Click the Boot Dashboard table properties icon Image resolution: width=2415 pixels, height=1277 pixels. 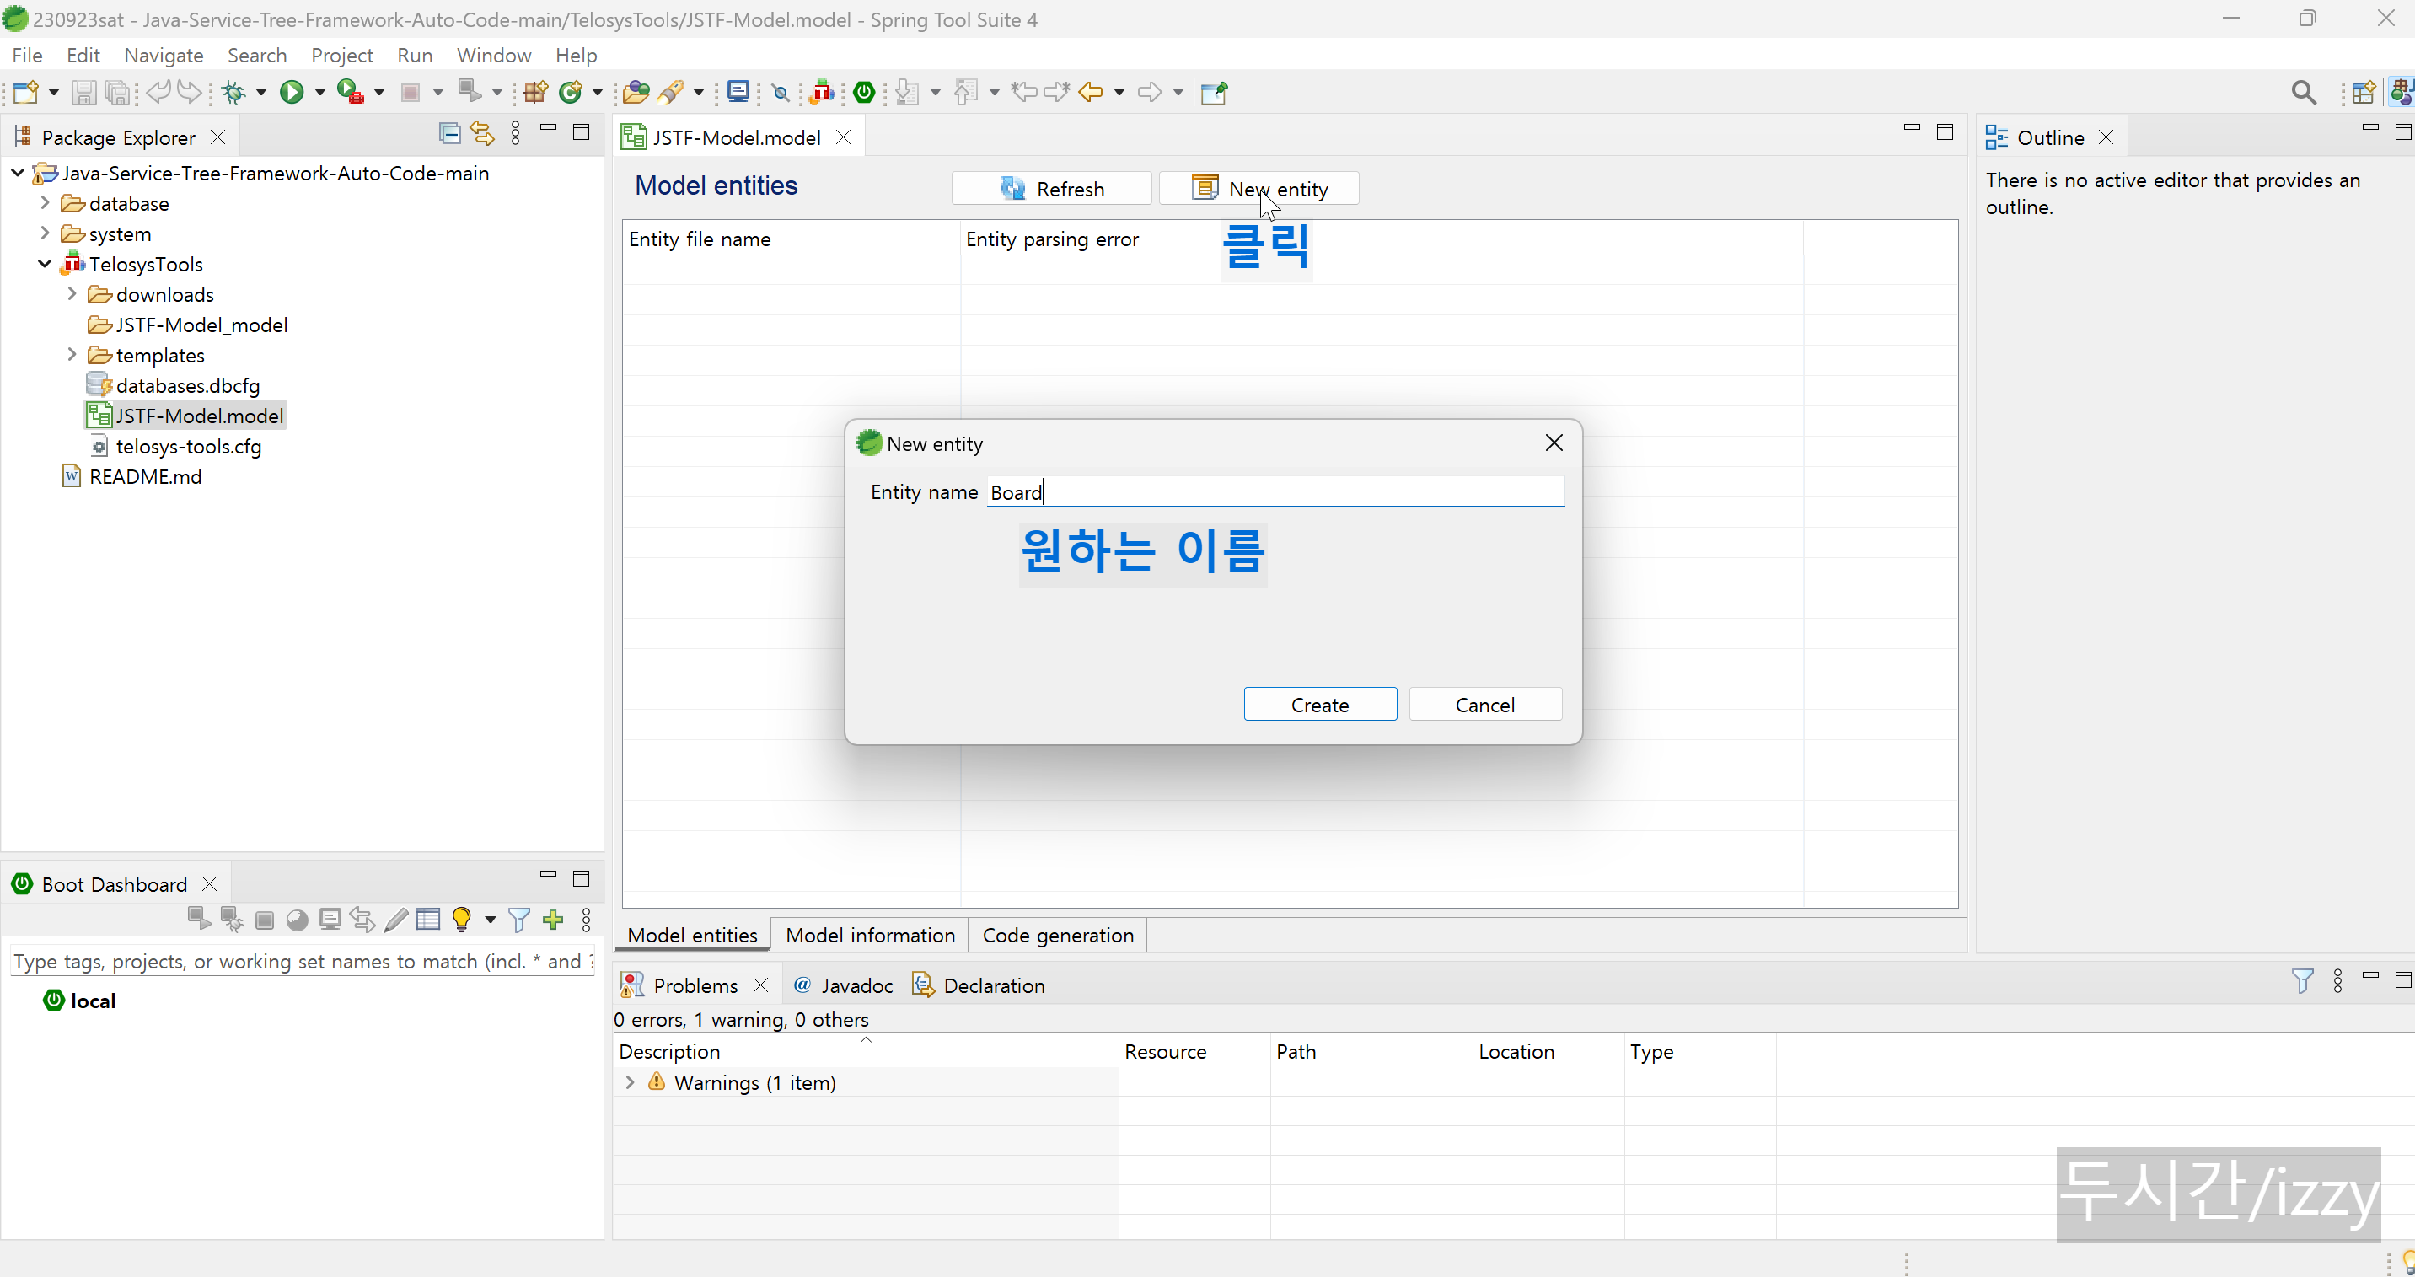pos(428,920)
